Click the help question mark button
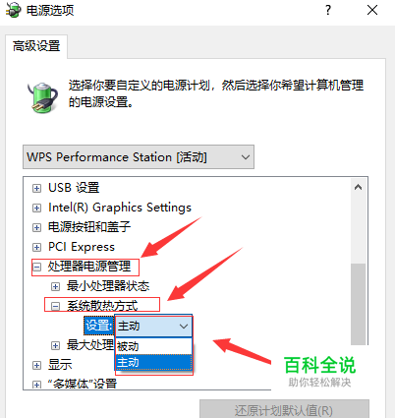This screenshot has height=418, width=395. [x=328, y=11]
